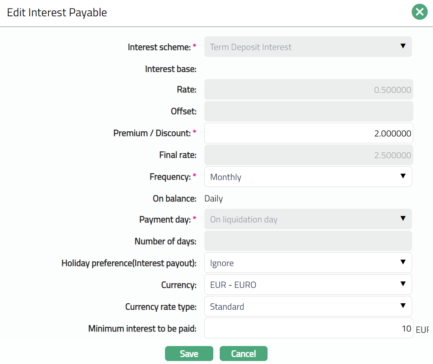Click the Minimum interest to be paid field
The width and height of the screenshot is (433, 364).
tap(308, 328)
